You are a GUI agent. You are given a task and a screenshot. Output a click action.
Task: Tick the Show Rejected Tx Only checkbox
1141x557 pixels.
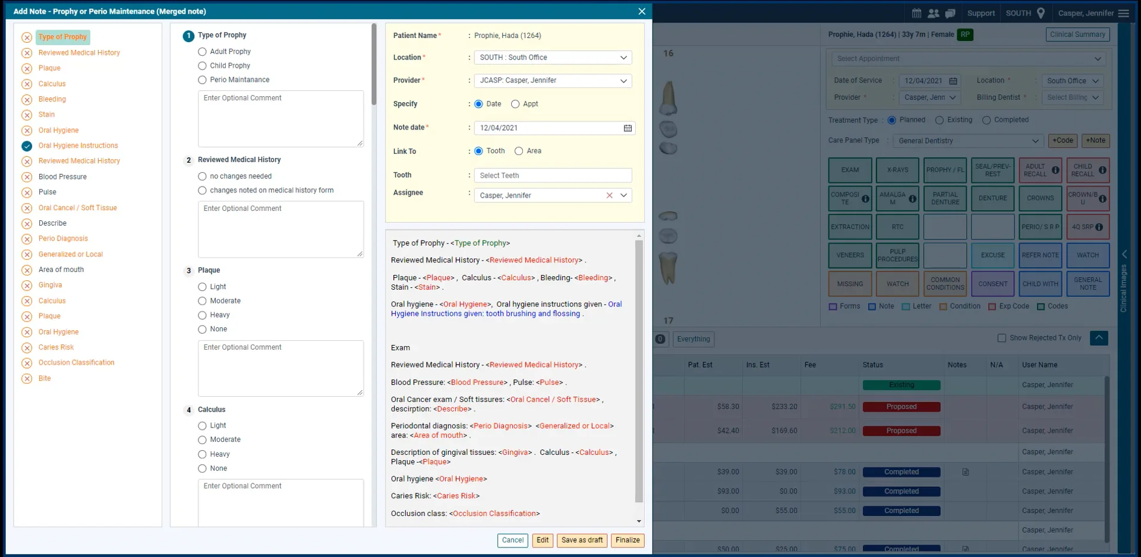point(1002,338)
